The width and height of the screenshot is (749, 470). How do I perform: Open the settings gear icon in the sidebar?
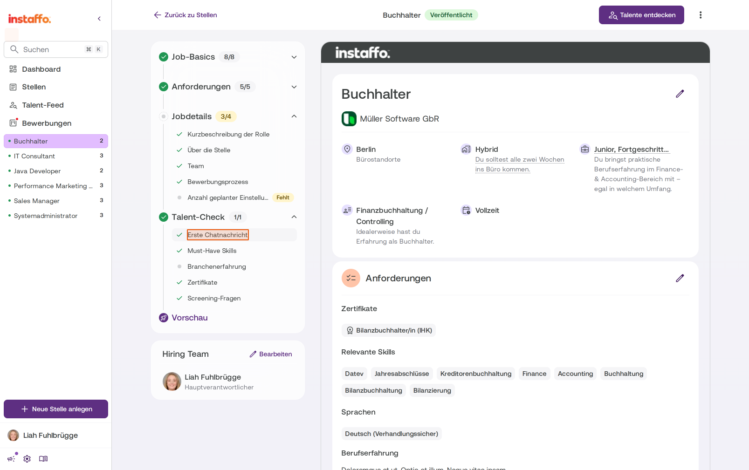tap(27, 459)
